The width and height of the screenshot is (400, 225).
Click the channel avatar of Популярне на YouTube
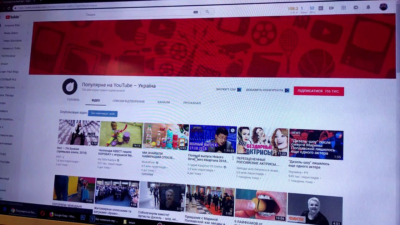tap(70, 87)
